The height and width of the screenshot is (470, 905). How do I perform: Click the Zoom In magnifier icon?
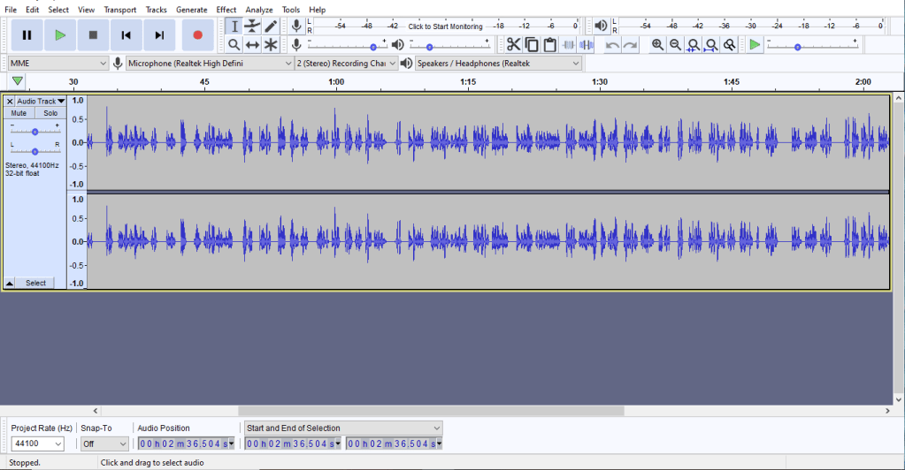[657, 44]
